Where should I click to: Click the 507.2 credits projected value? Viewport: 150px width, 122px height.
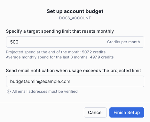point(94,52)
